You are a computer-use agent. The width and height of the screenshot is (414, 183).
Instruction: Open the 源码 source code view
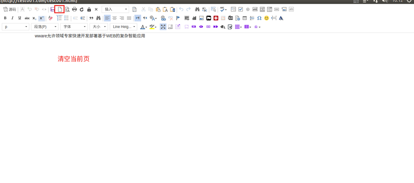coord(10,10)
